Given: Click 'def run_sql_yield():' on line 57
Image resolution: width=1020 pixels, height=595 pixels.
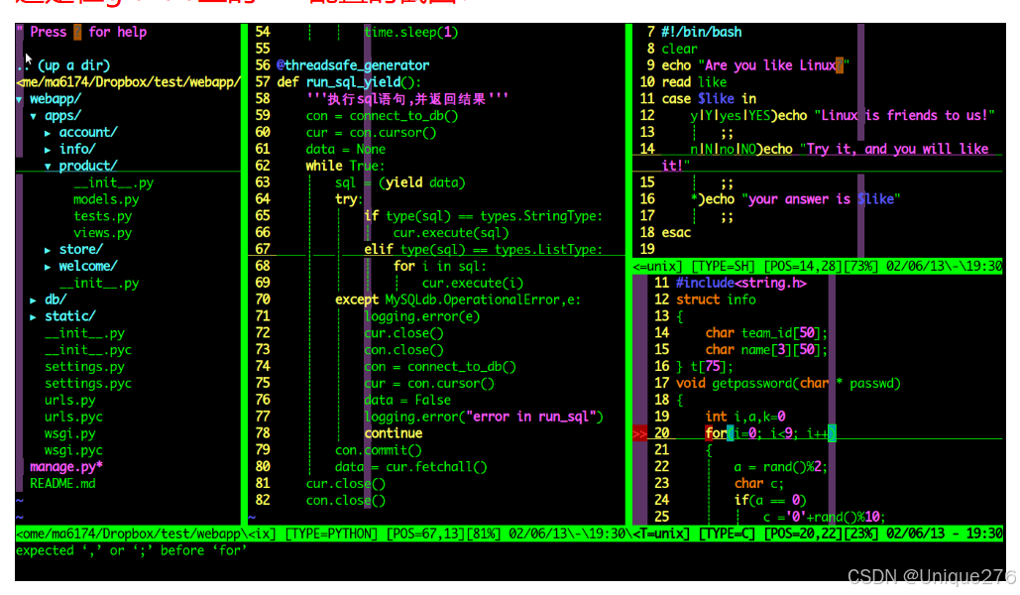Looking at the screenshot, I should (x=349, y=82).
